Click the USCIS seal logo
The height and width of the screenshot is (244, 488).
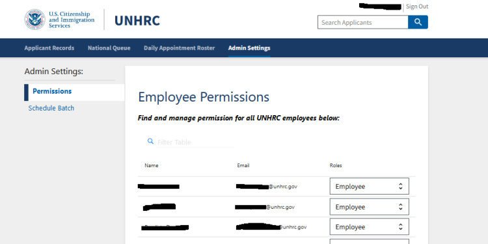click(35, 20)
